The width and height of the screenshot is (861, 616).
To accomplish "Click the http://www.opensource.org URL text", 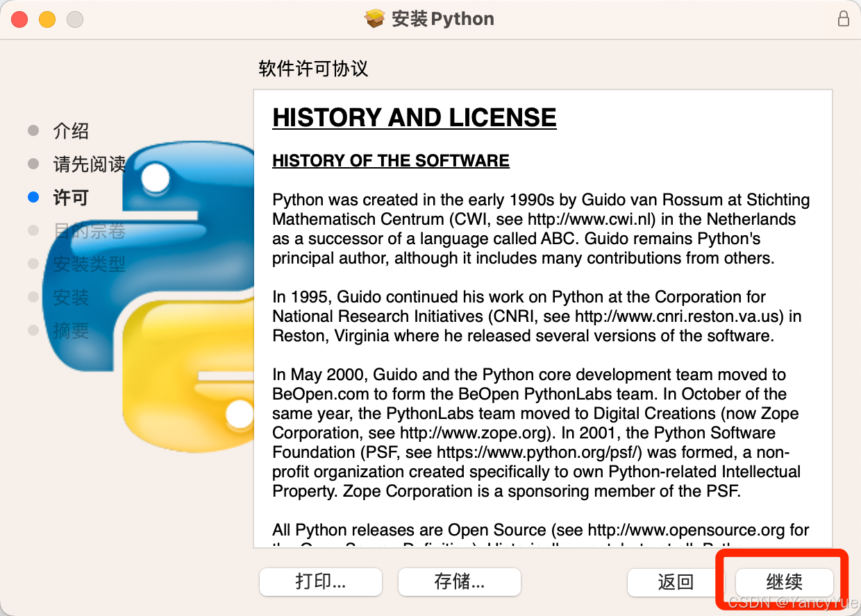I will pos(687,530).
